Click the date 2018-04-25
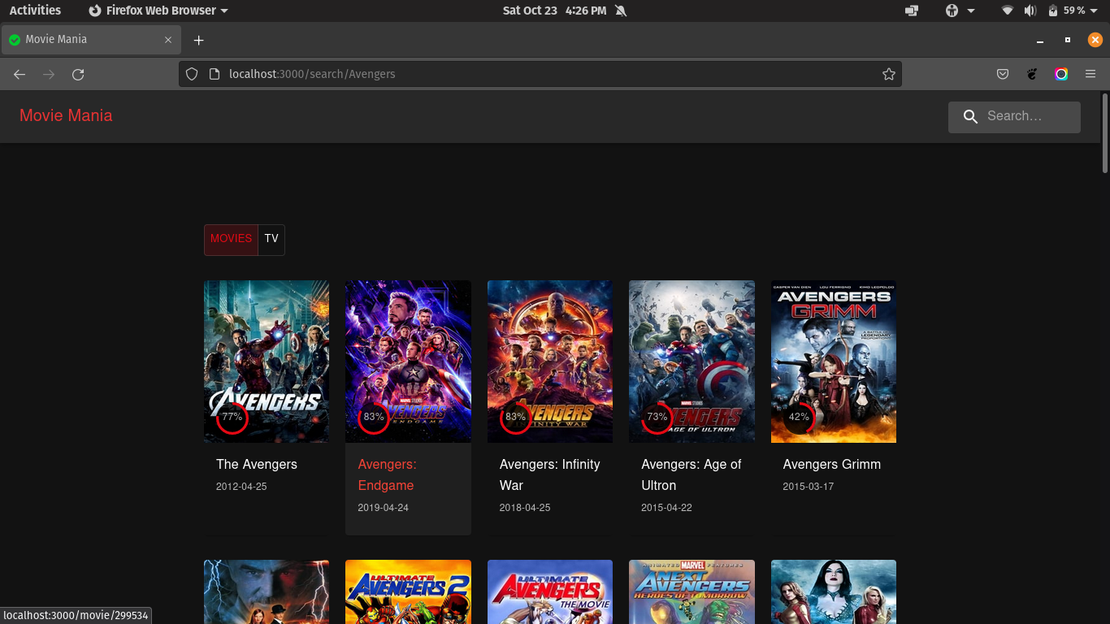The image size is (1110, 624). (525, 508)
